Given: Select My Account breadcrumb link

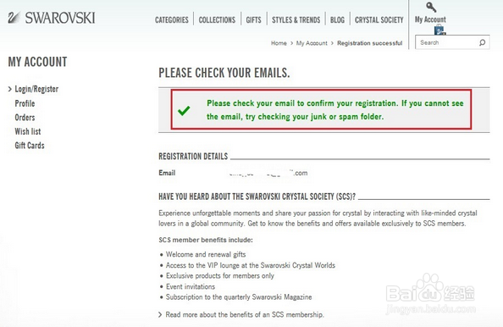Looking at the screenshot, I should point(312,43).
